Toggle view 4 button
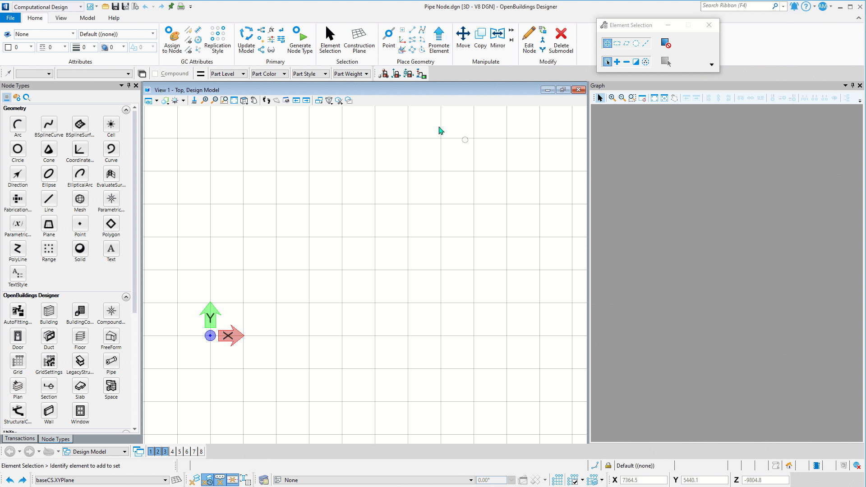This screenshot has width=866, height=487. [x=172, y=451]
